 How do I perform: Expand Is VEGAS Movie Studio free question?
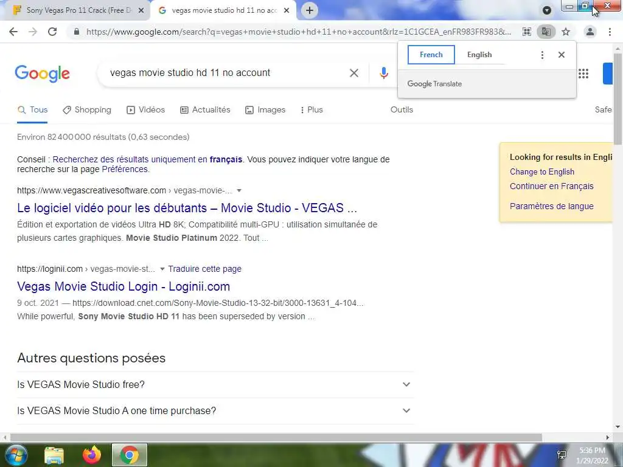click(215, 385)
